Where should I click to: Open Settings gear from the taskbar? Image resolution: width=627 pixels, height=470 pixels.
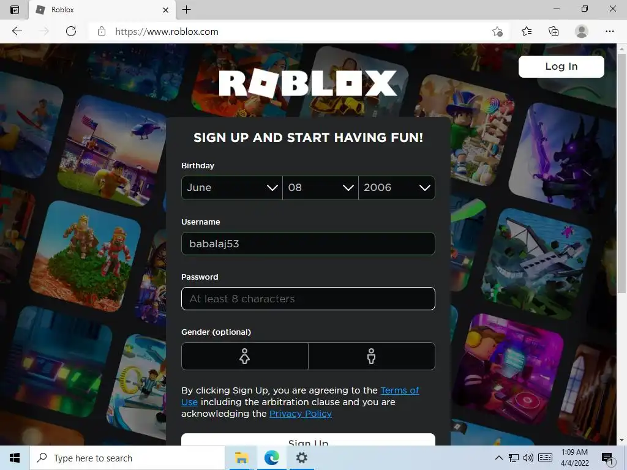[301, 458]
